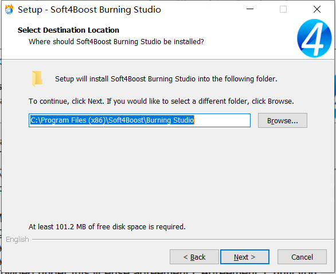336x274 pixels.
Task: Click the 'Setup - Soft4Boost Burning Studio' window title
Action: pos(89,10)
